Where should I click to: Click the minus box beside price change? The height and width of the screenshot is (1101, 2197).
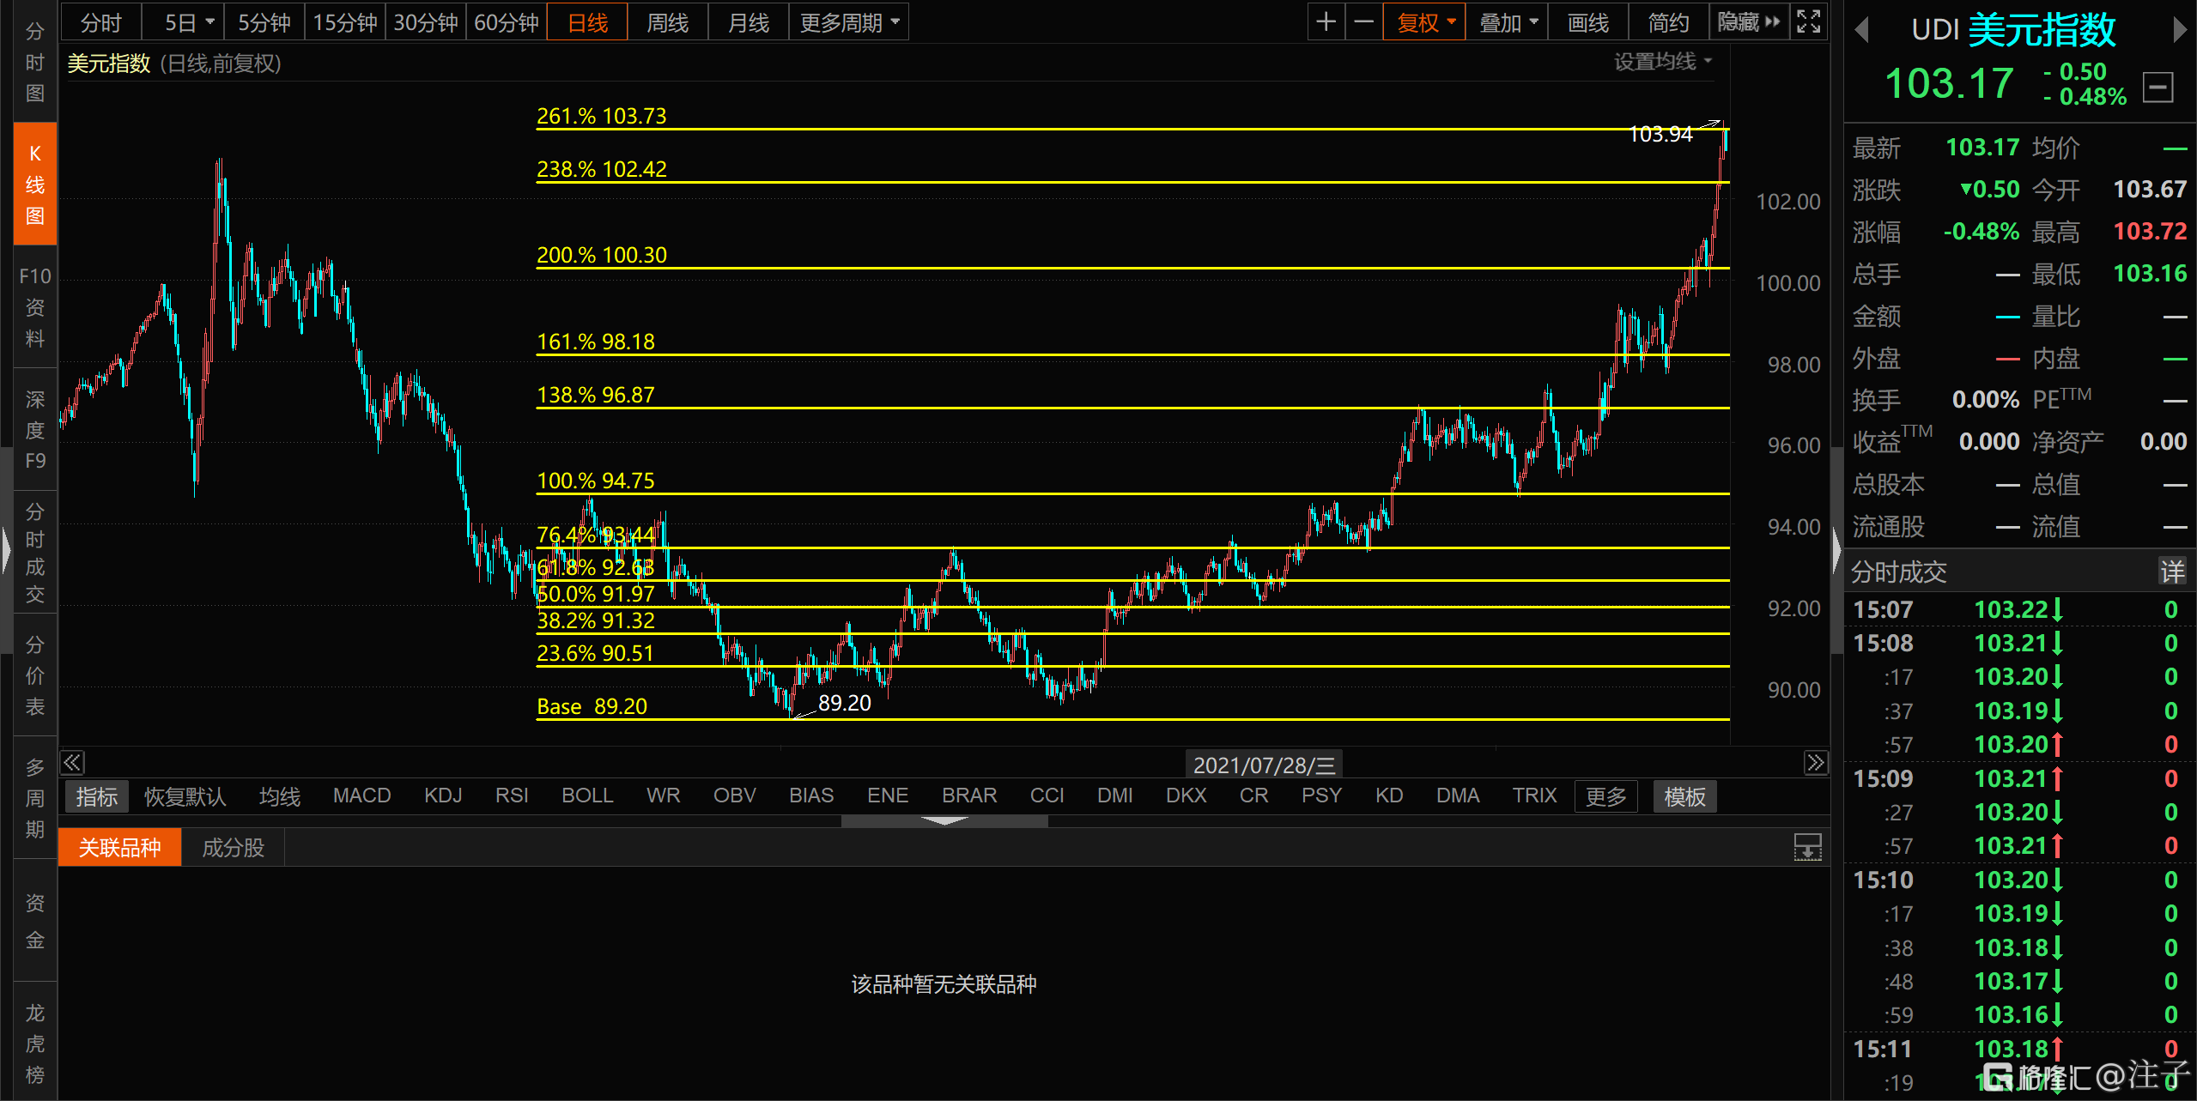(x=2158, y=88)
